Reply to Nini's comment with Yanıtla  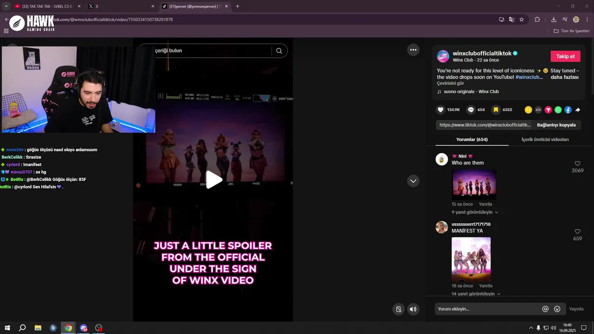(485, 204)
